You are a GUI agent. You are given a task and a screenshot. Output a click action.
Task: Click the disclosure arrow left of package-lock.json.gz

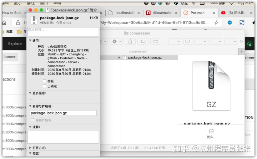click(119, 57)
